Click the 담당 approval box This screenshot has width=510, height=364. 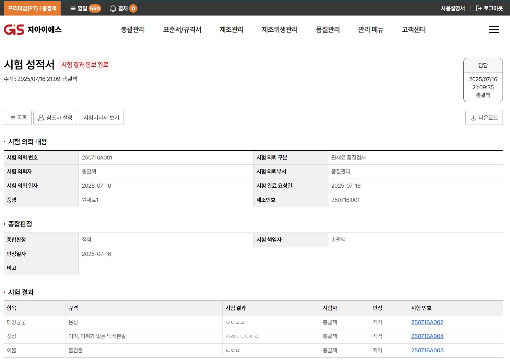pos(483,80)
